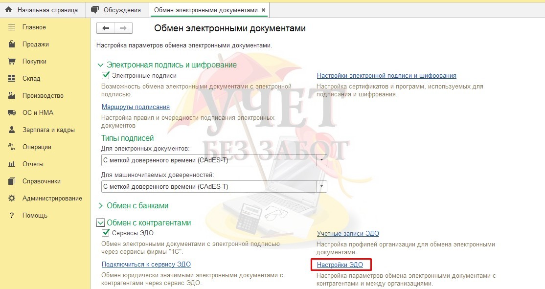Open the Покупки menu section

34,61
